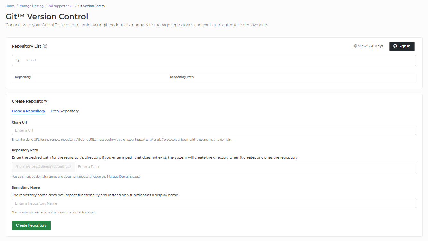The image size is (428, 241).
Task: Click the '< and > characters' hint
Action: [x=54, y=213]
